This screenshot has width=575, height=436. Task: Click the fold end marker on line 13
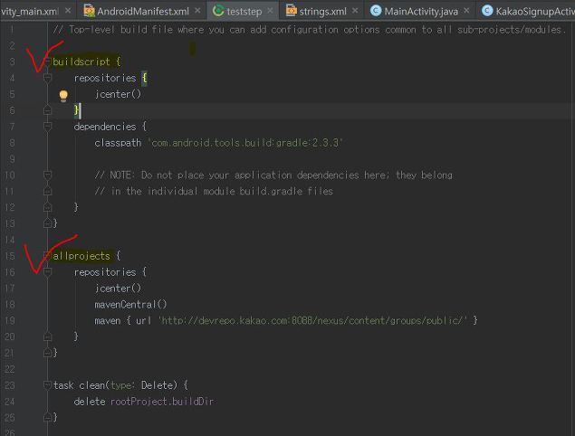[x=47, y=223]
